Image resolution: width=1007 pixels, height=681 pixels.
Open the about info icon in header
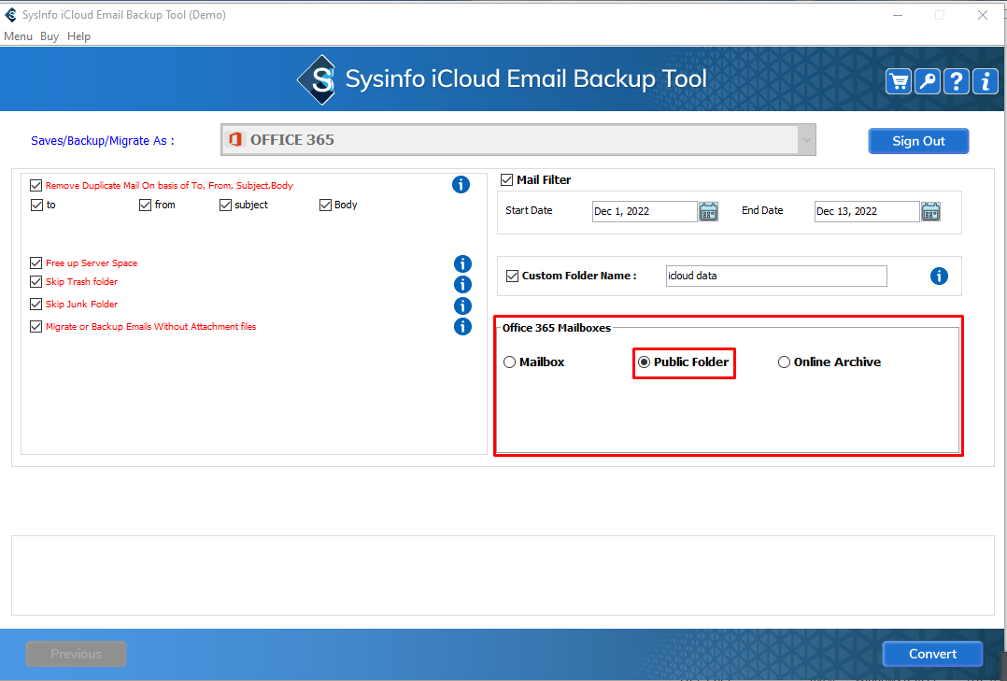point(985,81)
